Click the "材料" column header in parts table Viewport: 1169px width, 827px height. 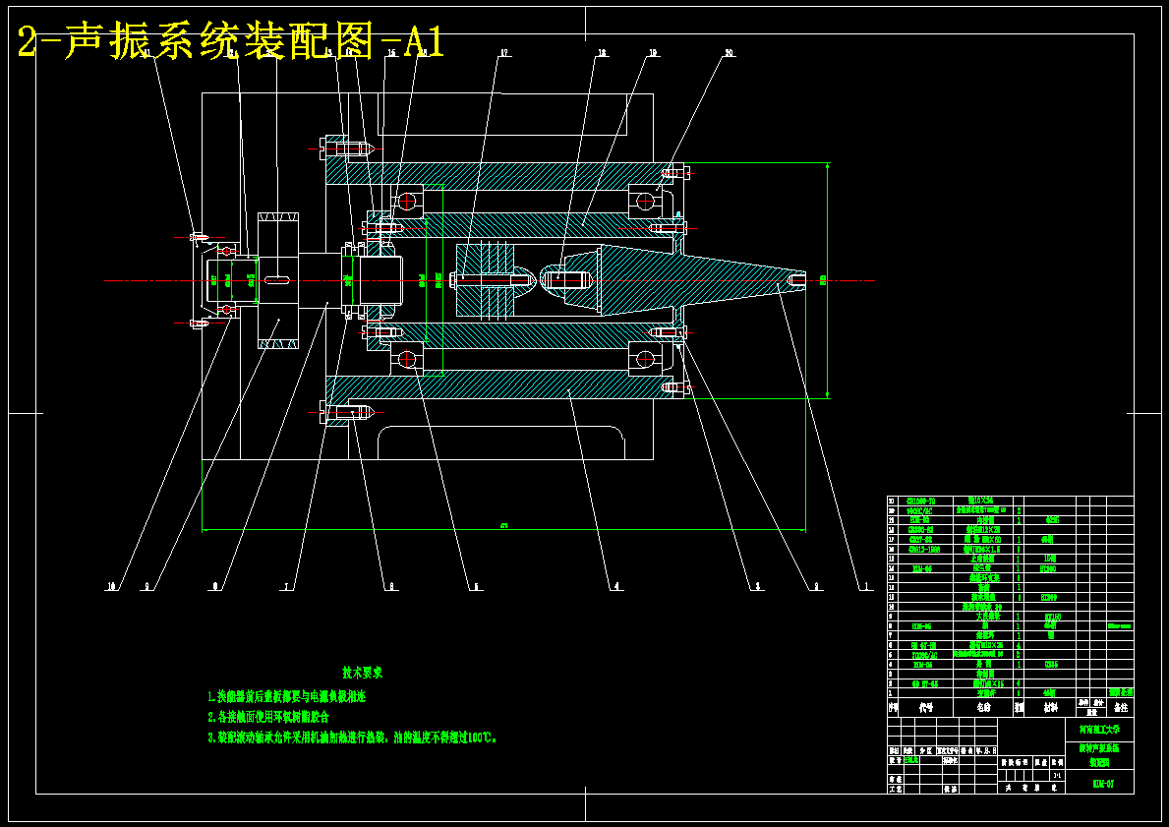1050,707
